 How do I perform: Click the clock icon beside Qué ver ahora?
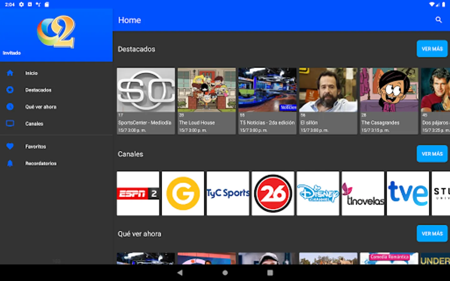point(10,107)
